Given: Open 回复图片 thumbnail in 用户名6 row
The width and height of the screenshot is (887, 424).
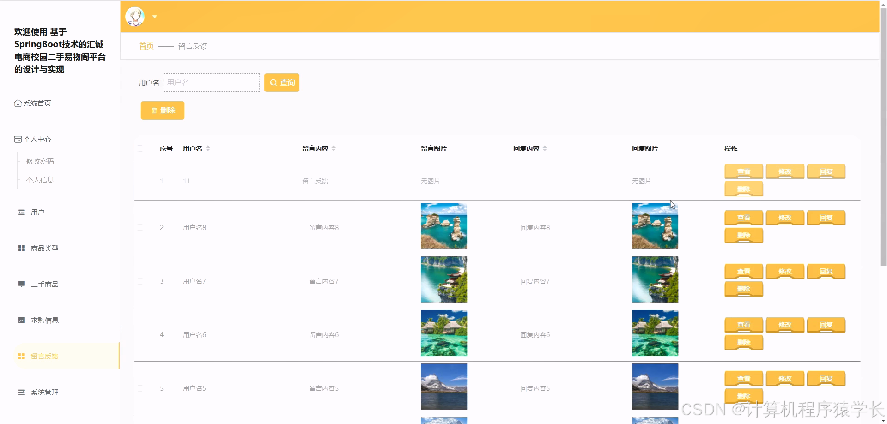Looking at the screenshot, I should [655, 333].
